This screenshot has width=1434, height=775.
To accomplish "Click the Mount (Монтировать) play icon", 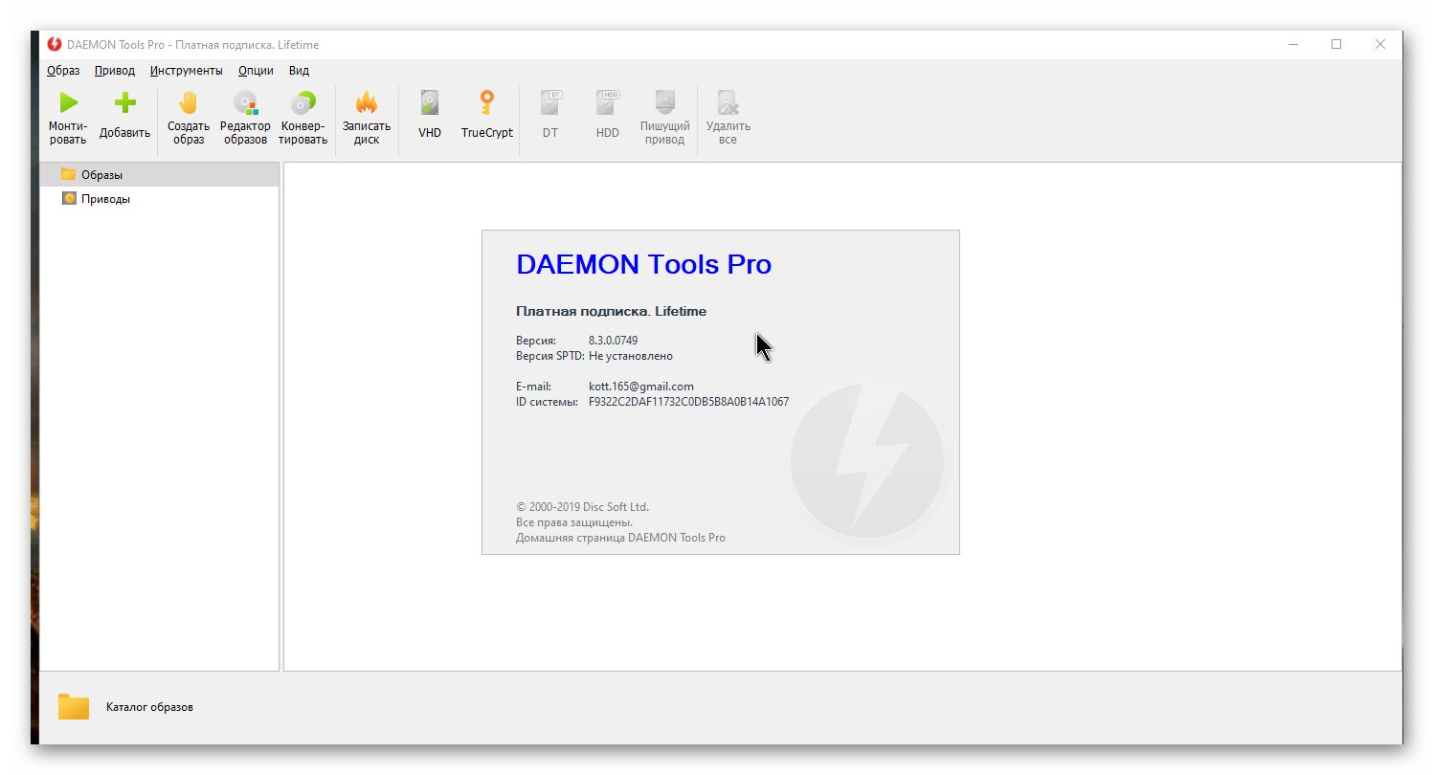I will point(68,103).
